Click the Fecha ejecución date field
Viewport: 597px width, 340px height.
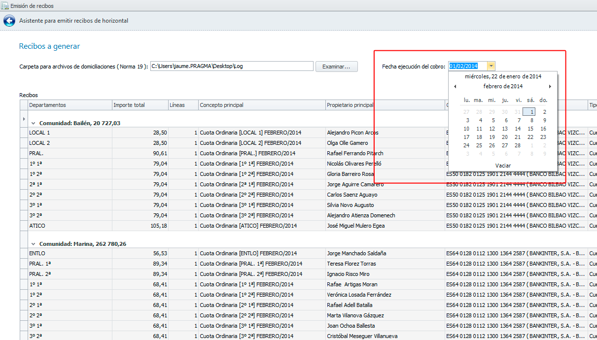point(467,66)
